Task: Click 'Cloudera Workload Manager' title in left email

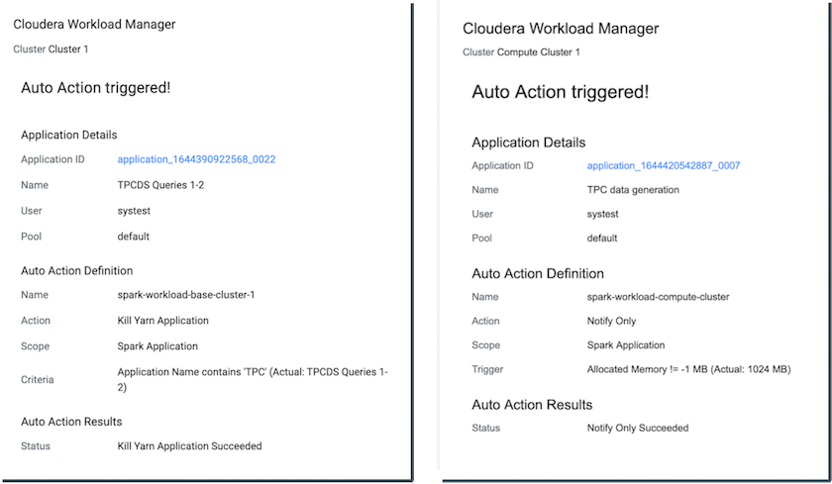Action: click(94, 25)
